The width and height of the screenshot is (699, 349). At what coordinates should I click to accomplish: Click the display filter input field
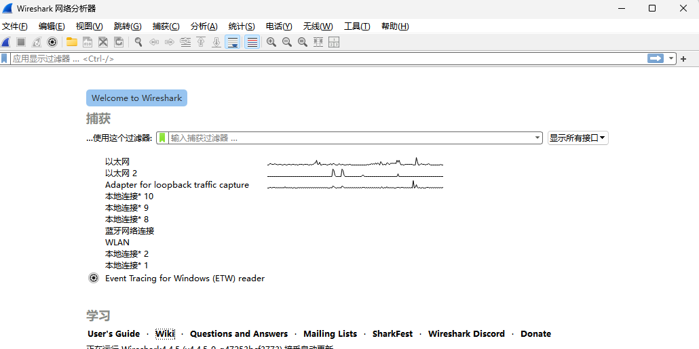[328, 58]
